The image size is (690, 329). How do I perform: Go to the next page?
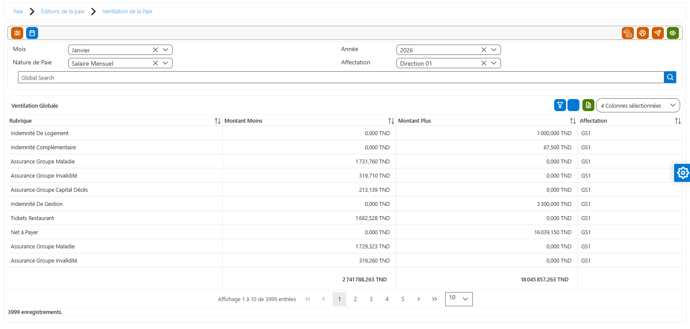point(419,299)
